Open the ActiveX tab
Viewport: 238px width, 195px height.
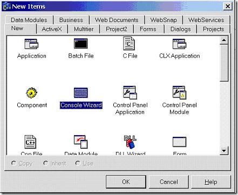coord(52,29)
